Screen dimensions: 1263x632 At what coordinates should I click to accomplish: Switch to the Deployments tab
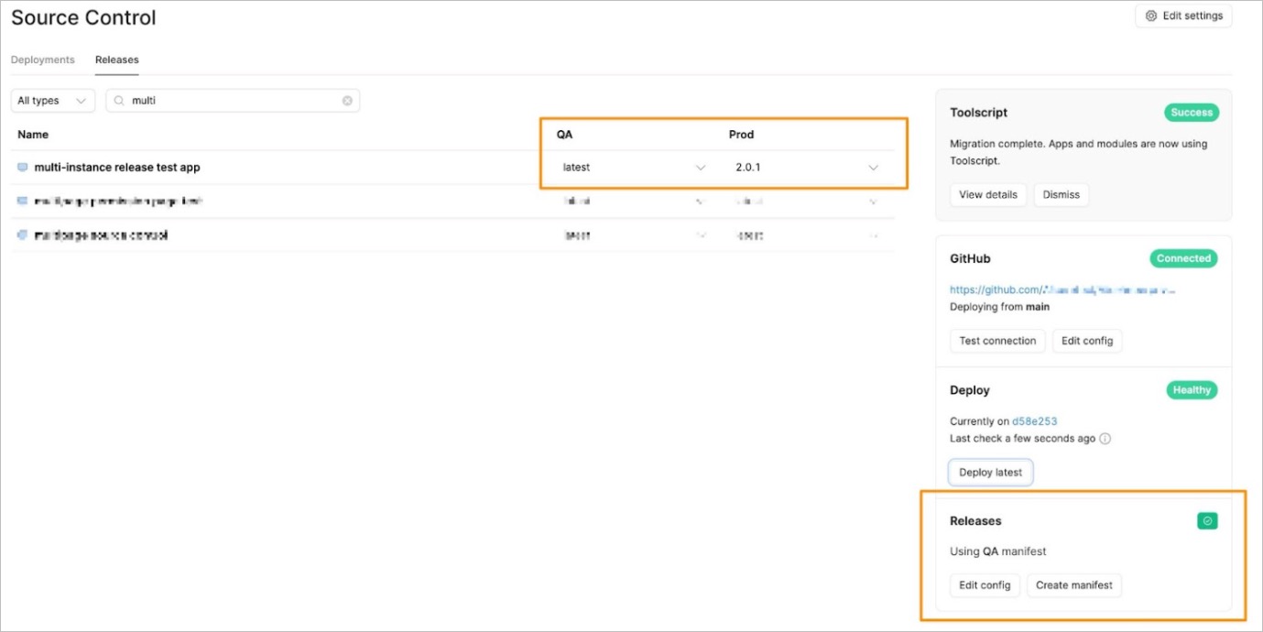tap(43, 60)
